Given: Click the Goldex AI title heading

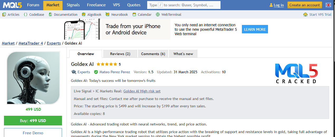Looking at the screenshot, I should (x=82, y=64).
